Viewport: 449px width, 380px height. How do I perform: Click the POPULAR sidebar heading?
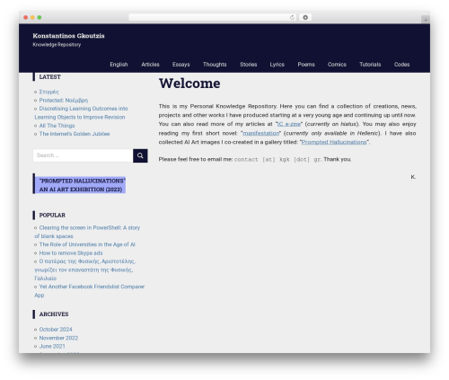click(x=52, y=215)
